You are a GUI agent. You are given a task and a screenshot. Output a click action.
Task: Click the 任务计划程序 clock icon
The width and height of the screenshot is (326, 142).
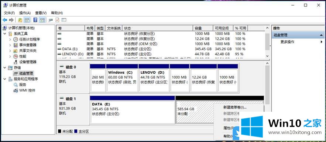16,39
